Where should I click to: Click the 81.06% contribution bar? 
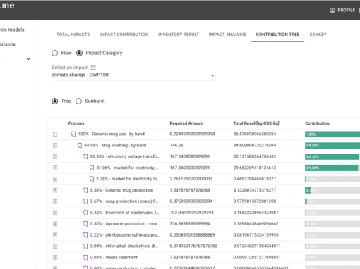point(332,168)
